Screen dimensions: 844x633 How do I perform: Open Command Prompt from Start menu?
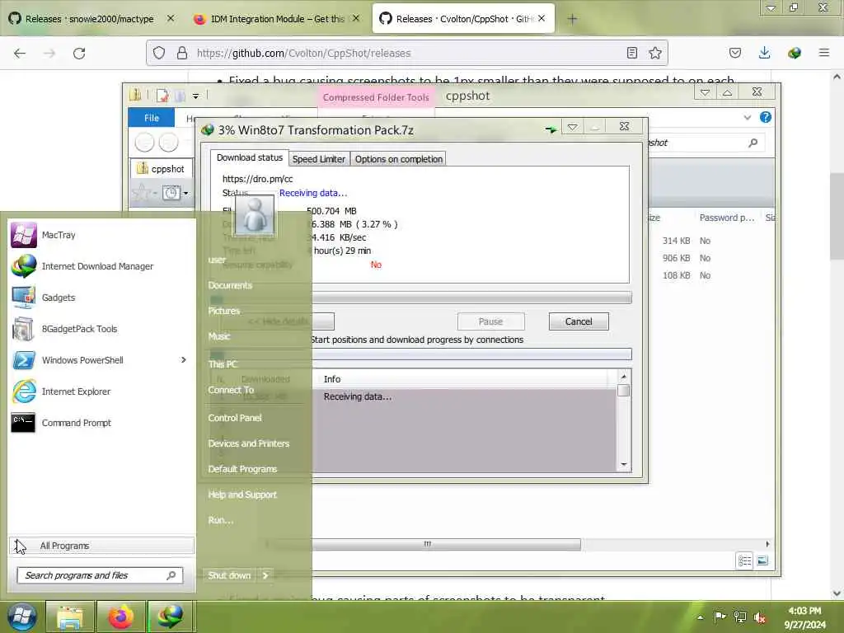tap(101, 423)
